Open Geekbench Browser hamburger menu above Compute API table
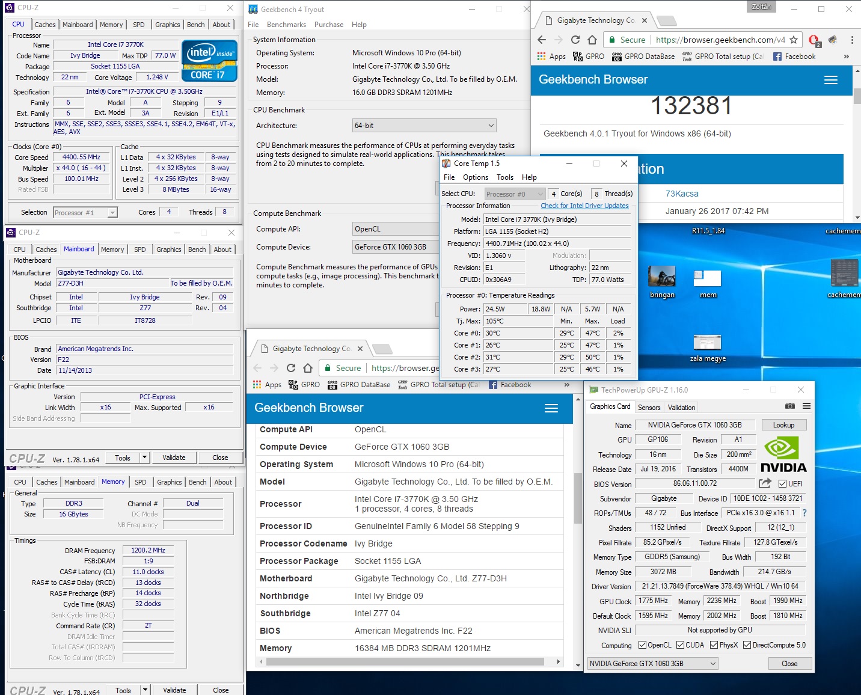Screen dimensions: 861x695 point(551,408)
